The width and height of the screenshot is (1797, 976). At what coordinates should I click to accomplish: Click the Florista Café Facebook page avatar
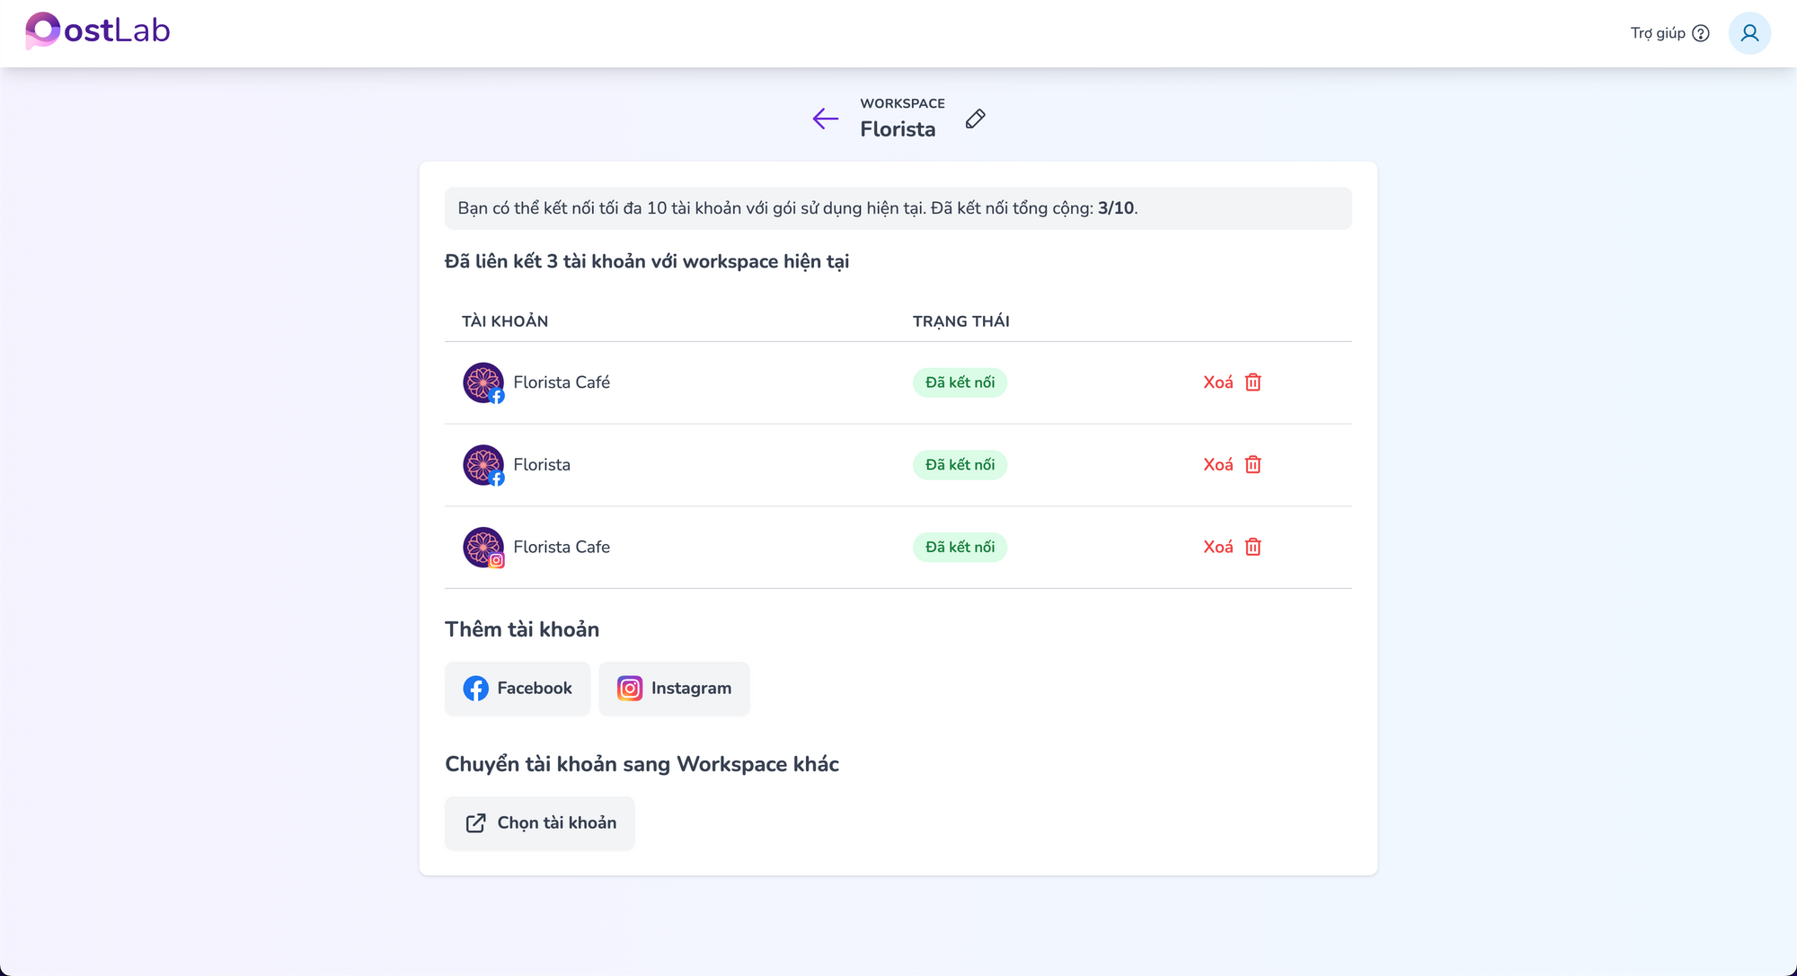[483, 382]
